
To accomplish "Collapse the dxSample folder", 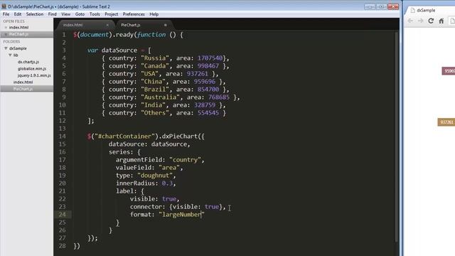I will (6, 48).
